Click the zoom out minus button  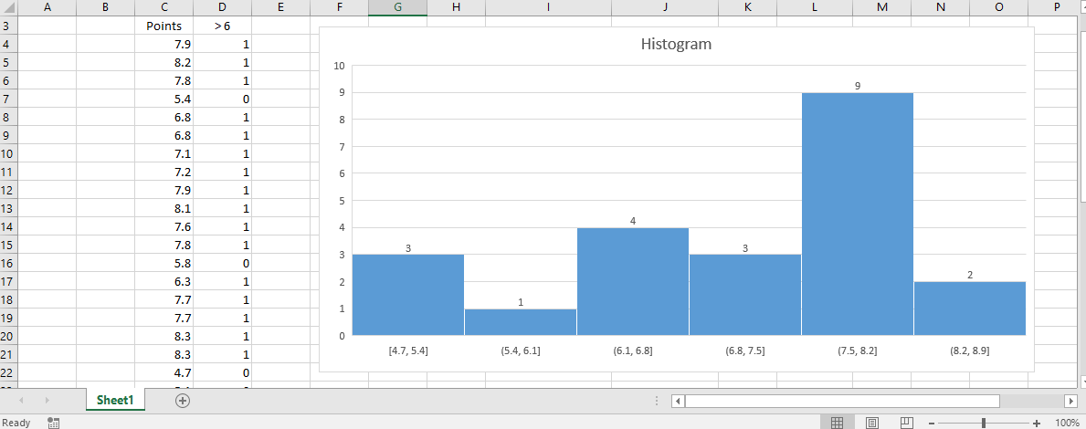point(931,423)
